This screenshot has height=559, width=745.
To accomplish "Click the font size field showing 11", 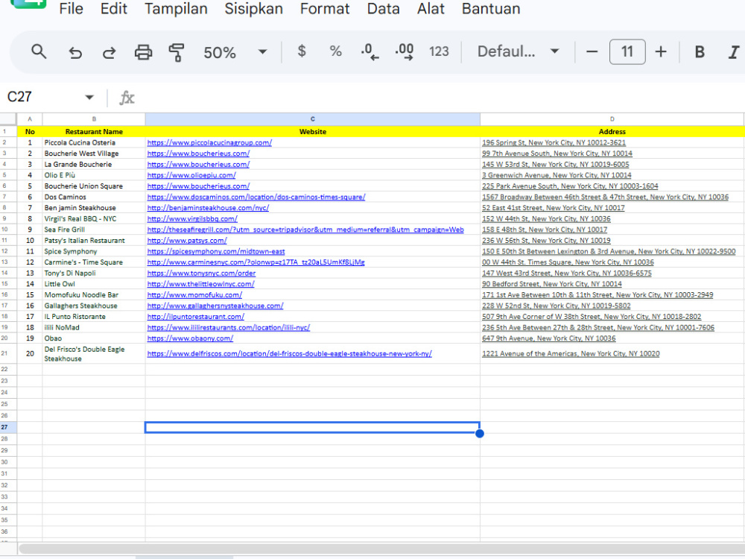I will [627, 51].
